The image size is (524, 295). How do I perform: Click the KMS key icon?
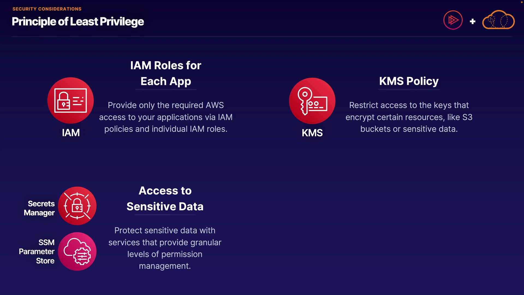tap(312, 101)
